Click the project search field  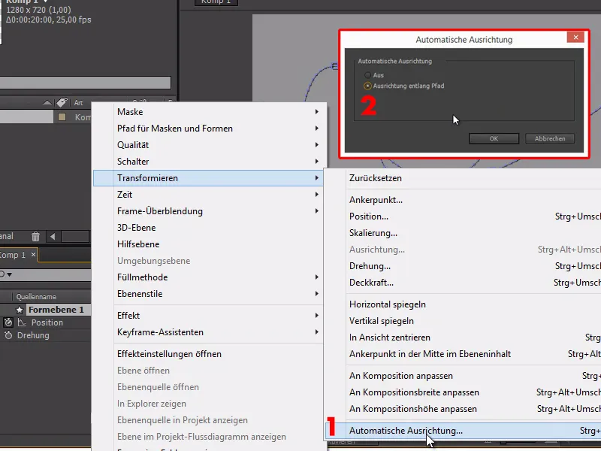pos(85,83)
